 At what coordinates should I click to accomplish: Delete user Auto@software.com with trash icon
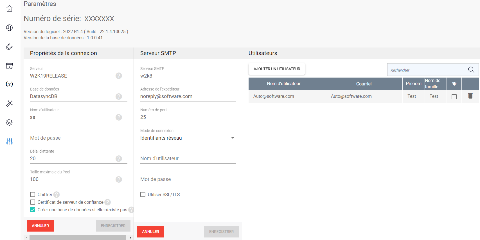(470, 96)
